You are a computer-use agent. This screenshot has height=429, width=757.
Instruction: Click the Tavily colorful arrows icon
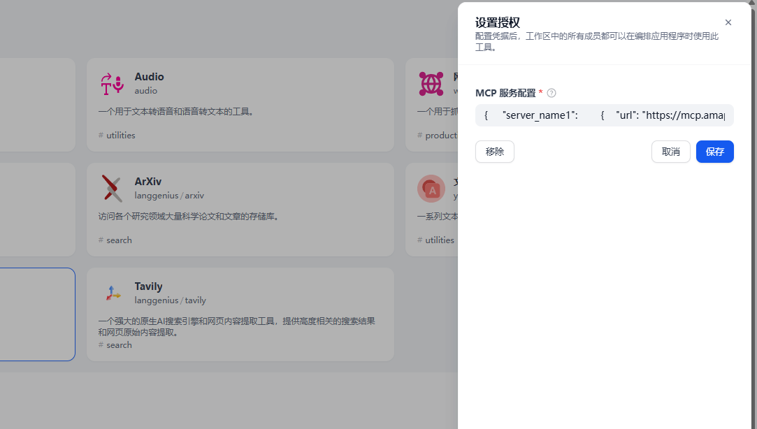click(x=112, y=293)
